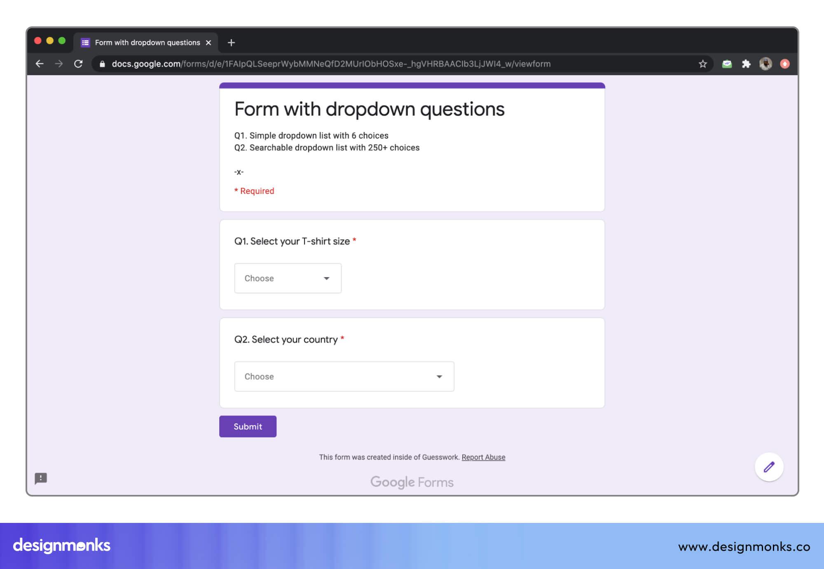Edit this form using the pencil button
Screen dimensions: 824x569
769,467
